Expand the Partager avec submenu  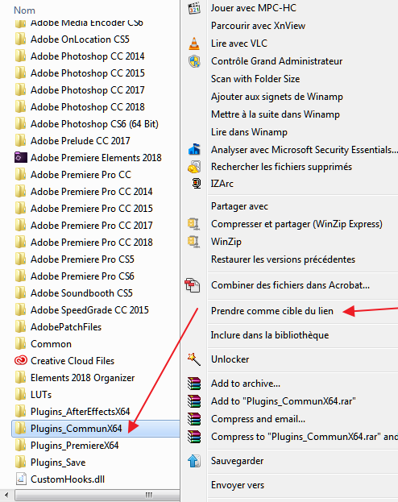[239, 206]
